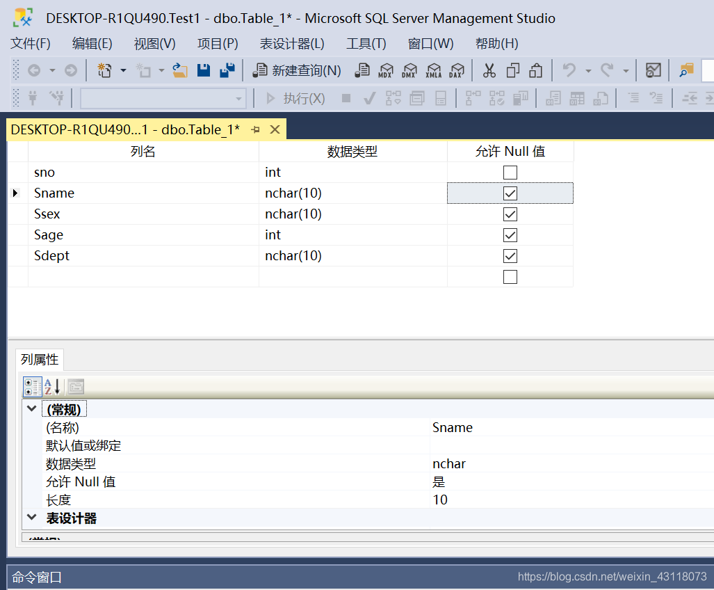Click the 执行(X) button
This screenshot has height=590, width=714.
pyautogui.click(x=296, y=98)
